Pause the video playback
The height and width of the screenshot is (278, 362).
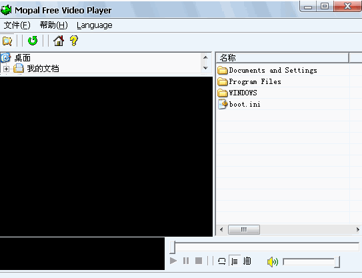click(x=186, y=261)
